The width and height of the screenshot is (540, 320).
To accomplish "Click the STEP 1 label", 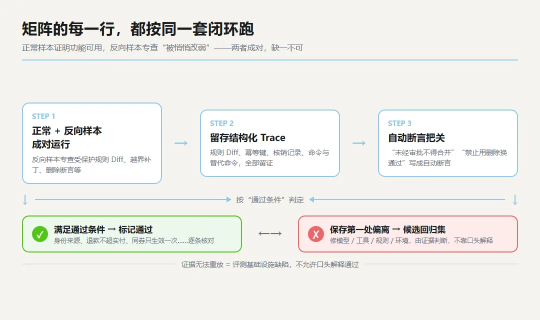I will (x=43, y=116).
